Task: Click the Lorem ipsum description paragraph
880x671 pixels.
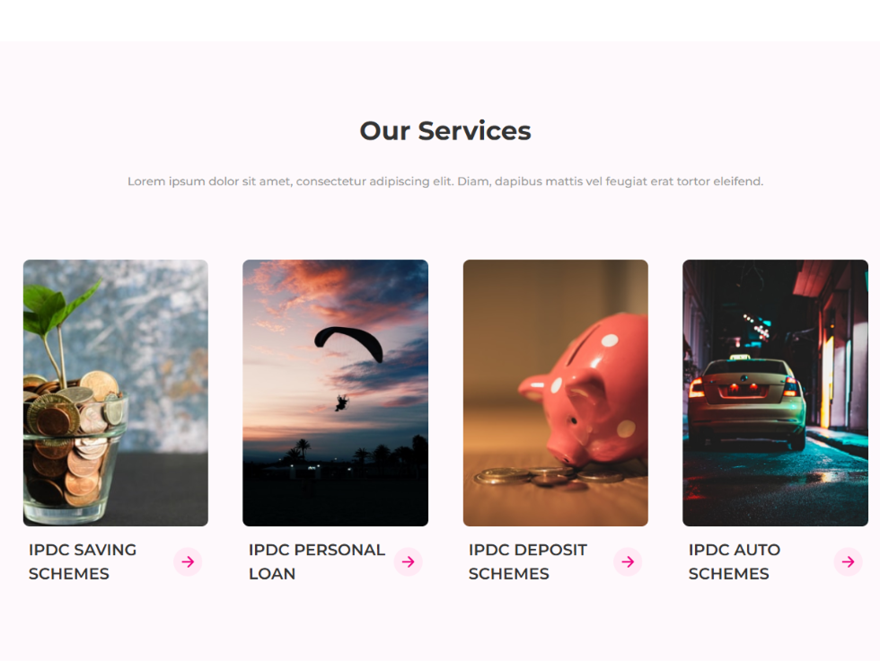Action: (x=445, y=181)
